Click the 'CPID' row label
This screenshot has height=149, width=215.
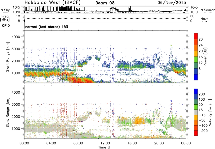[6, 26]
